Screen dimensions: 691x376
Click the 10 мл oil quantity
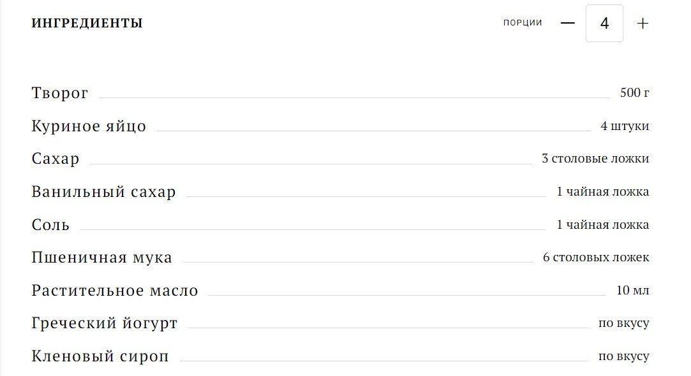633,290
